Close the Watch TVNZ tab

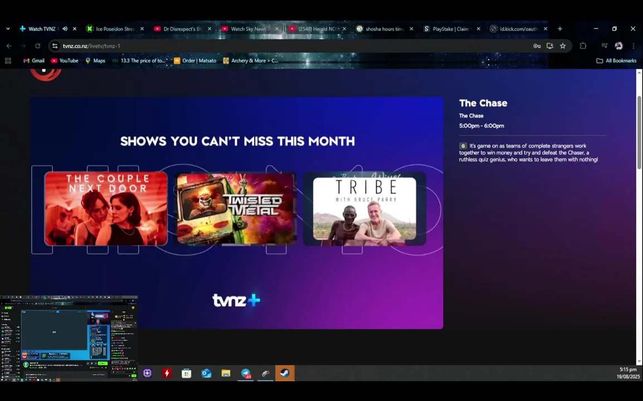75,29
